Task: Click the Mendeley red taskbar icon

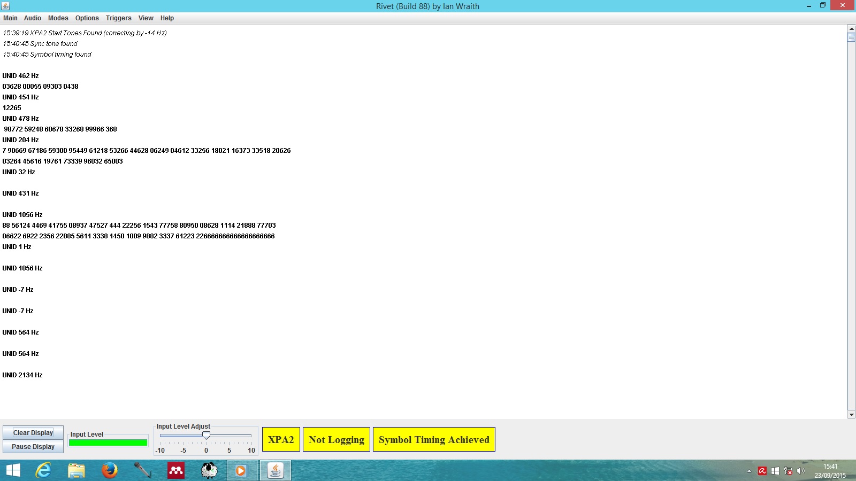Action: [x=176, y=470]
